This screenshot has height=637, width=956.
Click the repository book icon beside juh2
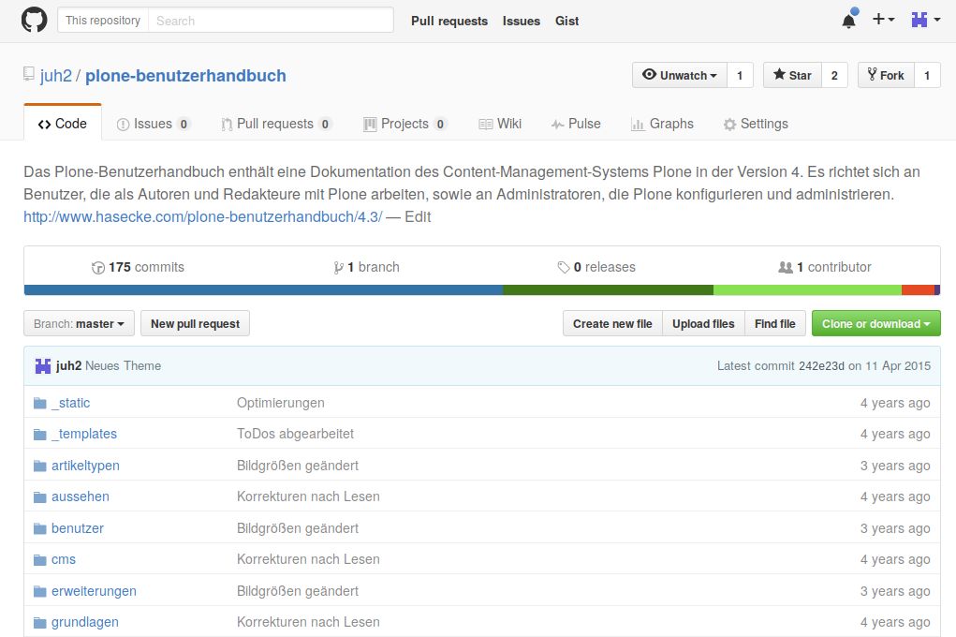click(x=28, y=74)
